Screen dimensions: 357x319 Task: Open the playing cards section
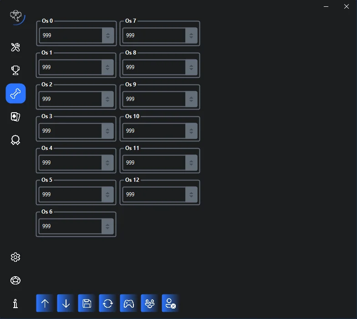15,117
